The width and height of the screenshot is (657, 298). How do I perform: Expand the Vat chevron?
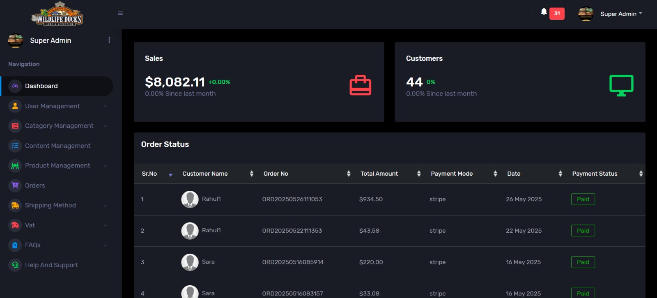point(105,225)
